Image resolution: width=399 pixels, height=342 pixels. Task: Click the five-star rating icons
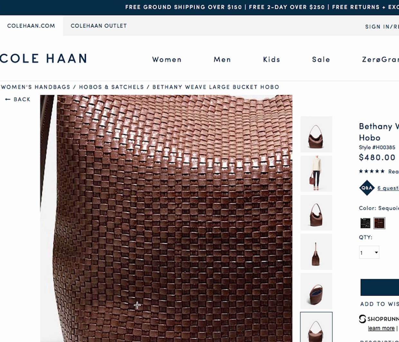pyautogui.click(x=372, y=171)
